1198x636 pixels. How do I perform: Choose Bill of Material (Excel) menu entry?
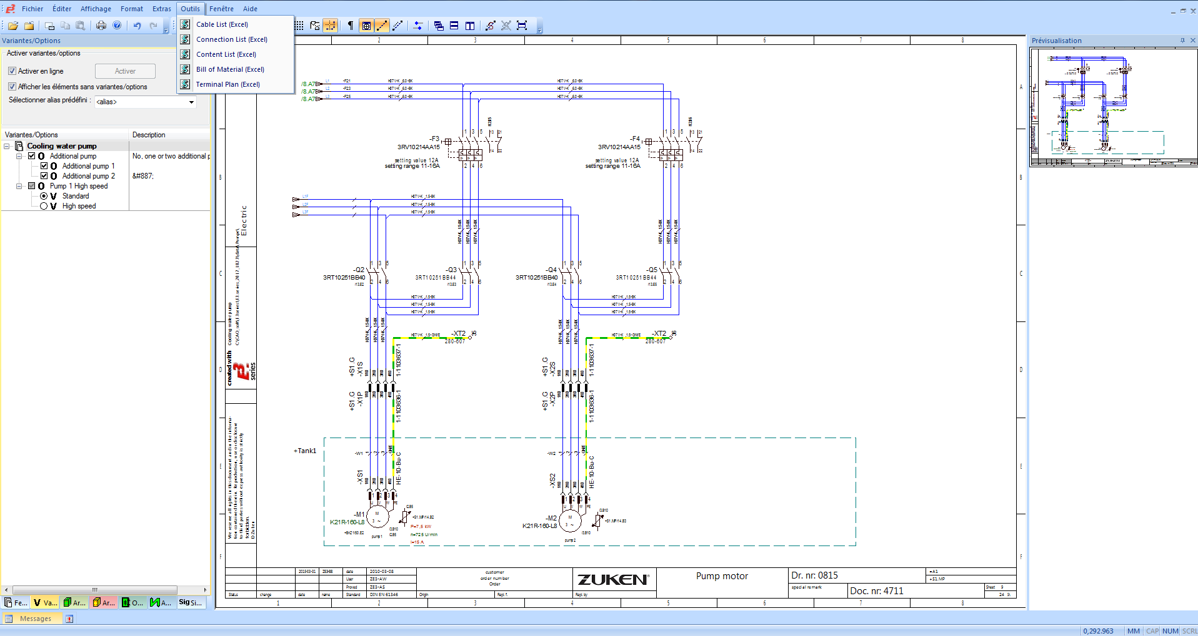230,69
